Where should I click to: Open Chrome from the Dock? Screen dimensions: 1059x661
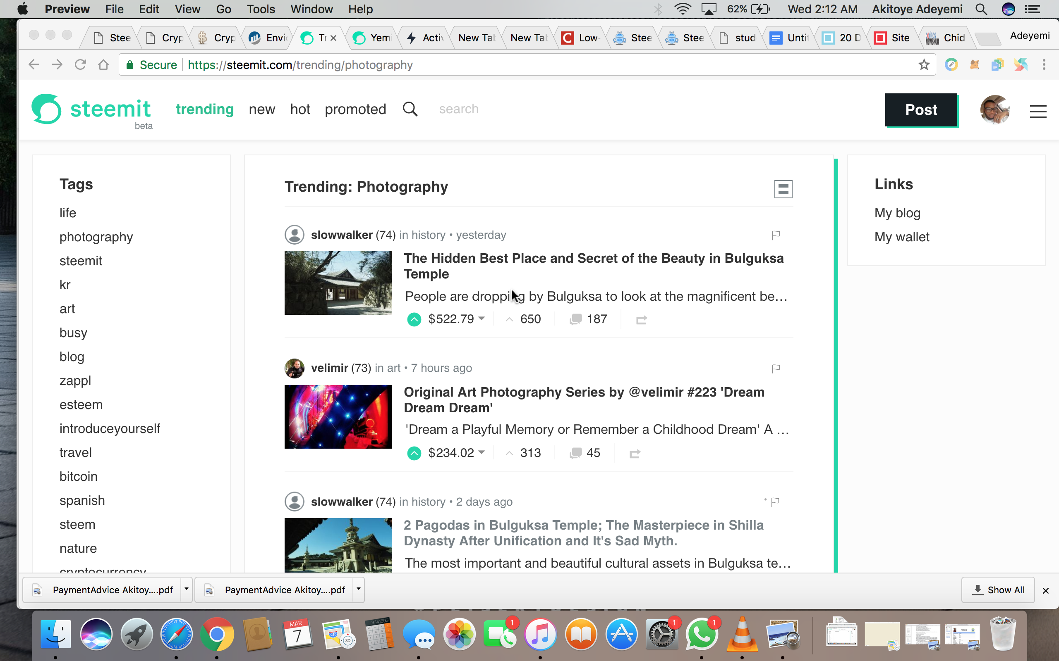pos(217,634)
